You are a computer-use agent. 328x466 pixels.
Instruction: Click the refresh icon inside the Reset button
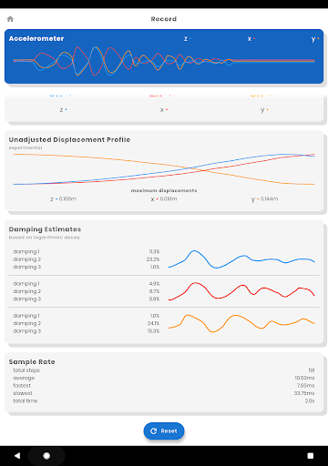[x=154, y=431]
